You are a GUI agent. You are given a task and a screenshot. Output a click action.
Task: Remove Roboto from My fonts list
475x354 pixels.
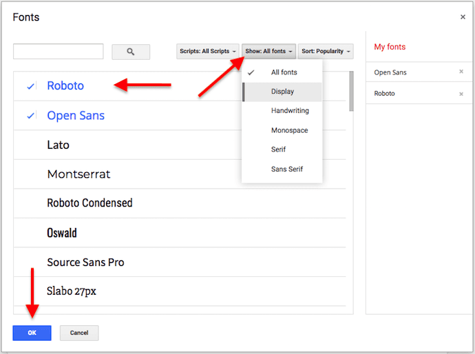click(x=461, y=94)
